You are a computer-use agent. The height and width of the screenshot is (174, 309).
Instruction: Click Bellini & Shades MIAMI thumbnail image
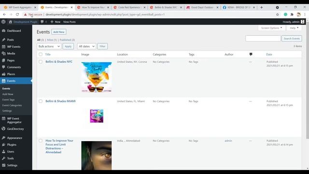(x=97, y=116)
